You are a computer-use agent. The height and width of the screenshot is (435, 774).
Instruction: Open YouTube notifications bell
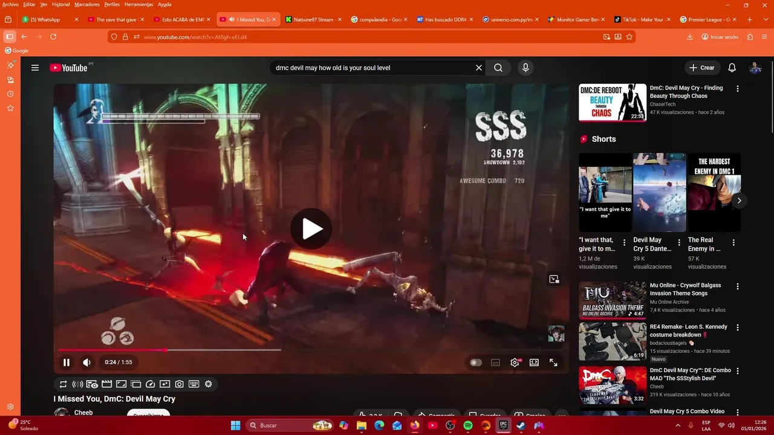coord(732,68)
